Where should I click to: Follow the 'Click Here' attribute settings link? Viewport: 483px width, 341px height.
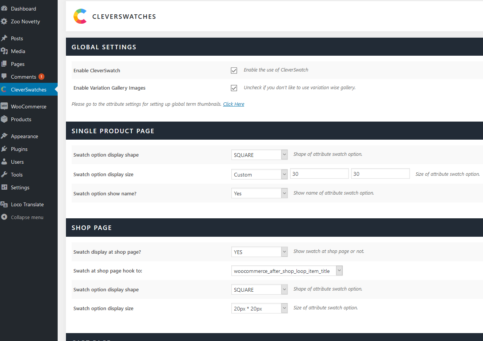[x=234, y=104]
